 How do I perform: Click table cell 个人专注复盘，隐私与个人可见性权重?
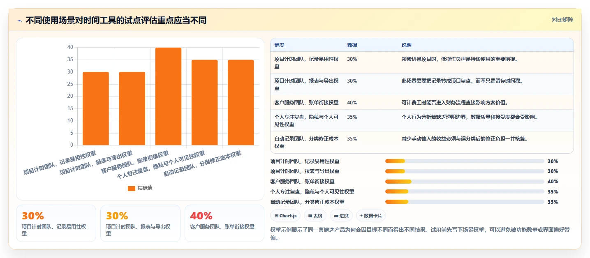pos(307,120)
